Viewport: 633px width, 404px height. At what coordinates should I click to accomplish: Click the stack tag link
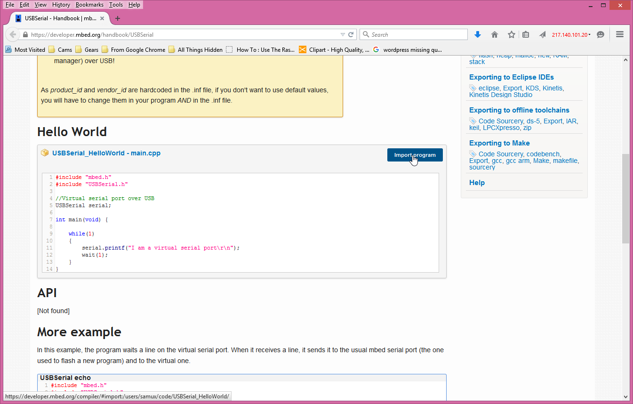click(477, 62)
